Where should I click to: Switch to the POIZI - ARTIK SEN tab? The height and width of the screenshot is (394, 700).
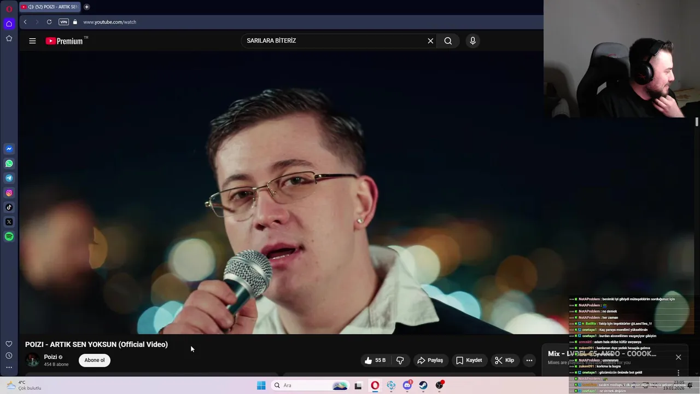(51, 7)
